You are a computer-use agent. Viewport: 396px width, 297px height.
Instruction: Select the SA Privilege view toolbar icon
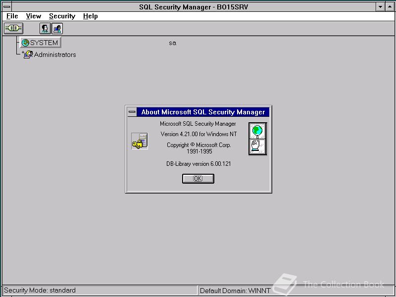(x=57, y=28)
